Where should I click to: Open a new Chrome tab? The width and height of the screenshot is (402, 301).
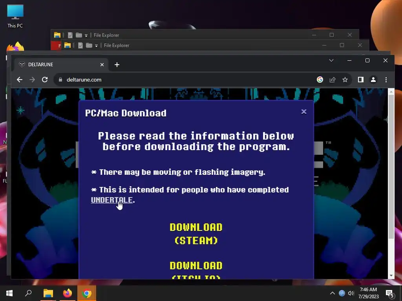[x=117, y=65]
